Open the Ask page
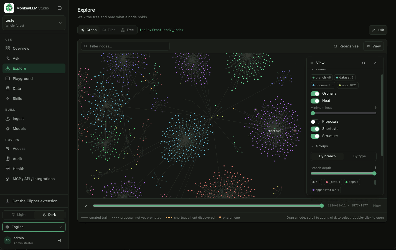The height and width of the screenshot is (250, 396). [x=34, y=58]
